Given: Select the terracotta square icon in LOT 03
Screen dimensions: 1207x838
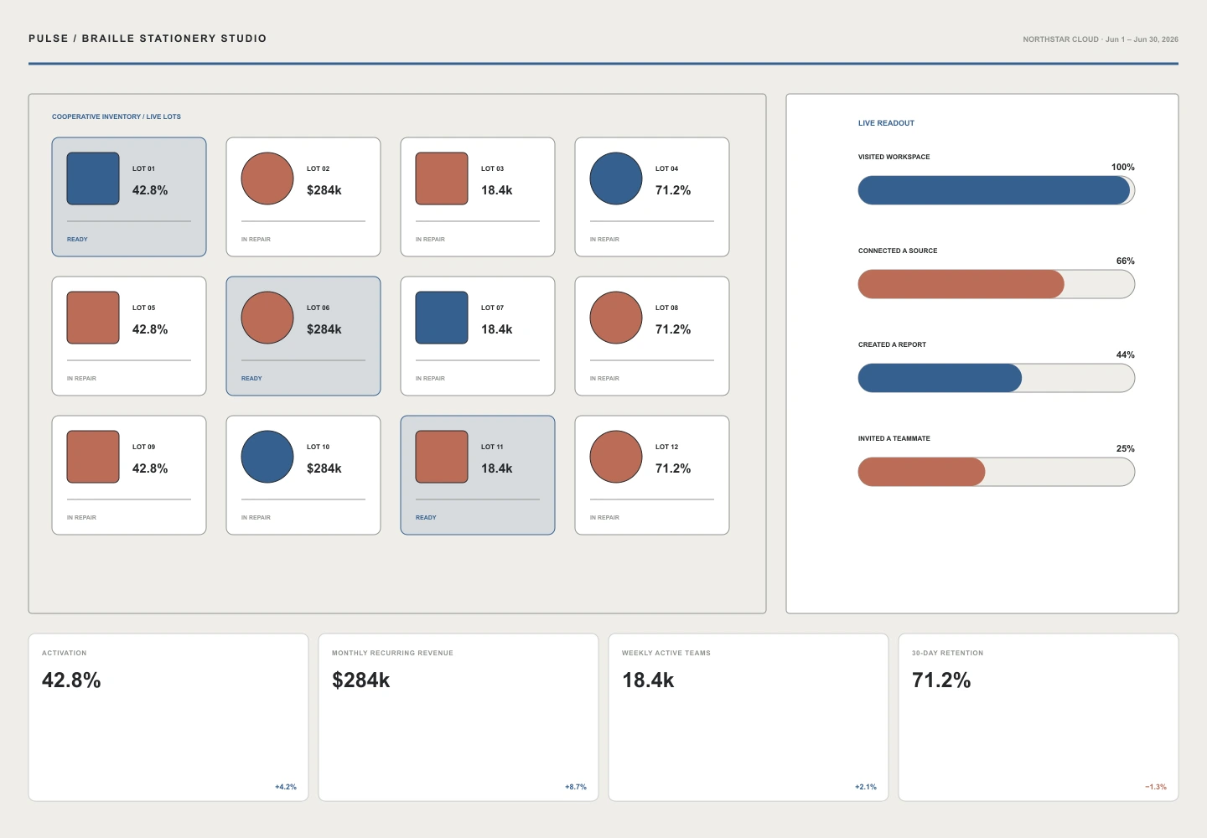Looking at the screenshot, I should tap(442, 178).
